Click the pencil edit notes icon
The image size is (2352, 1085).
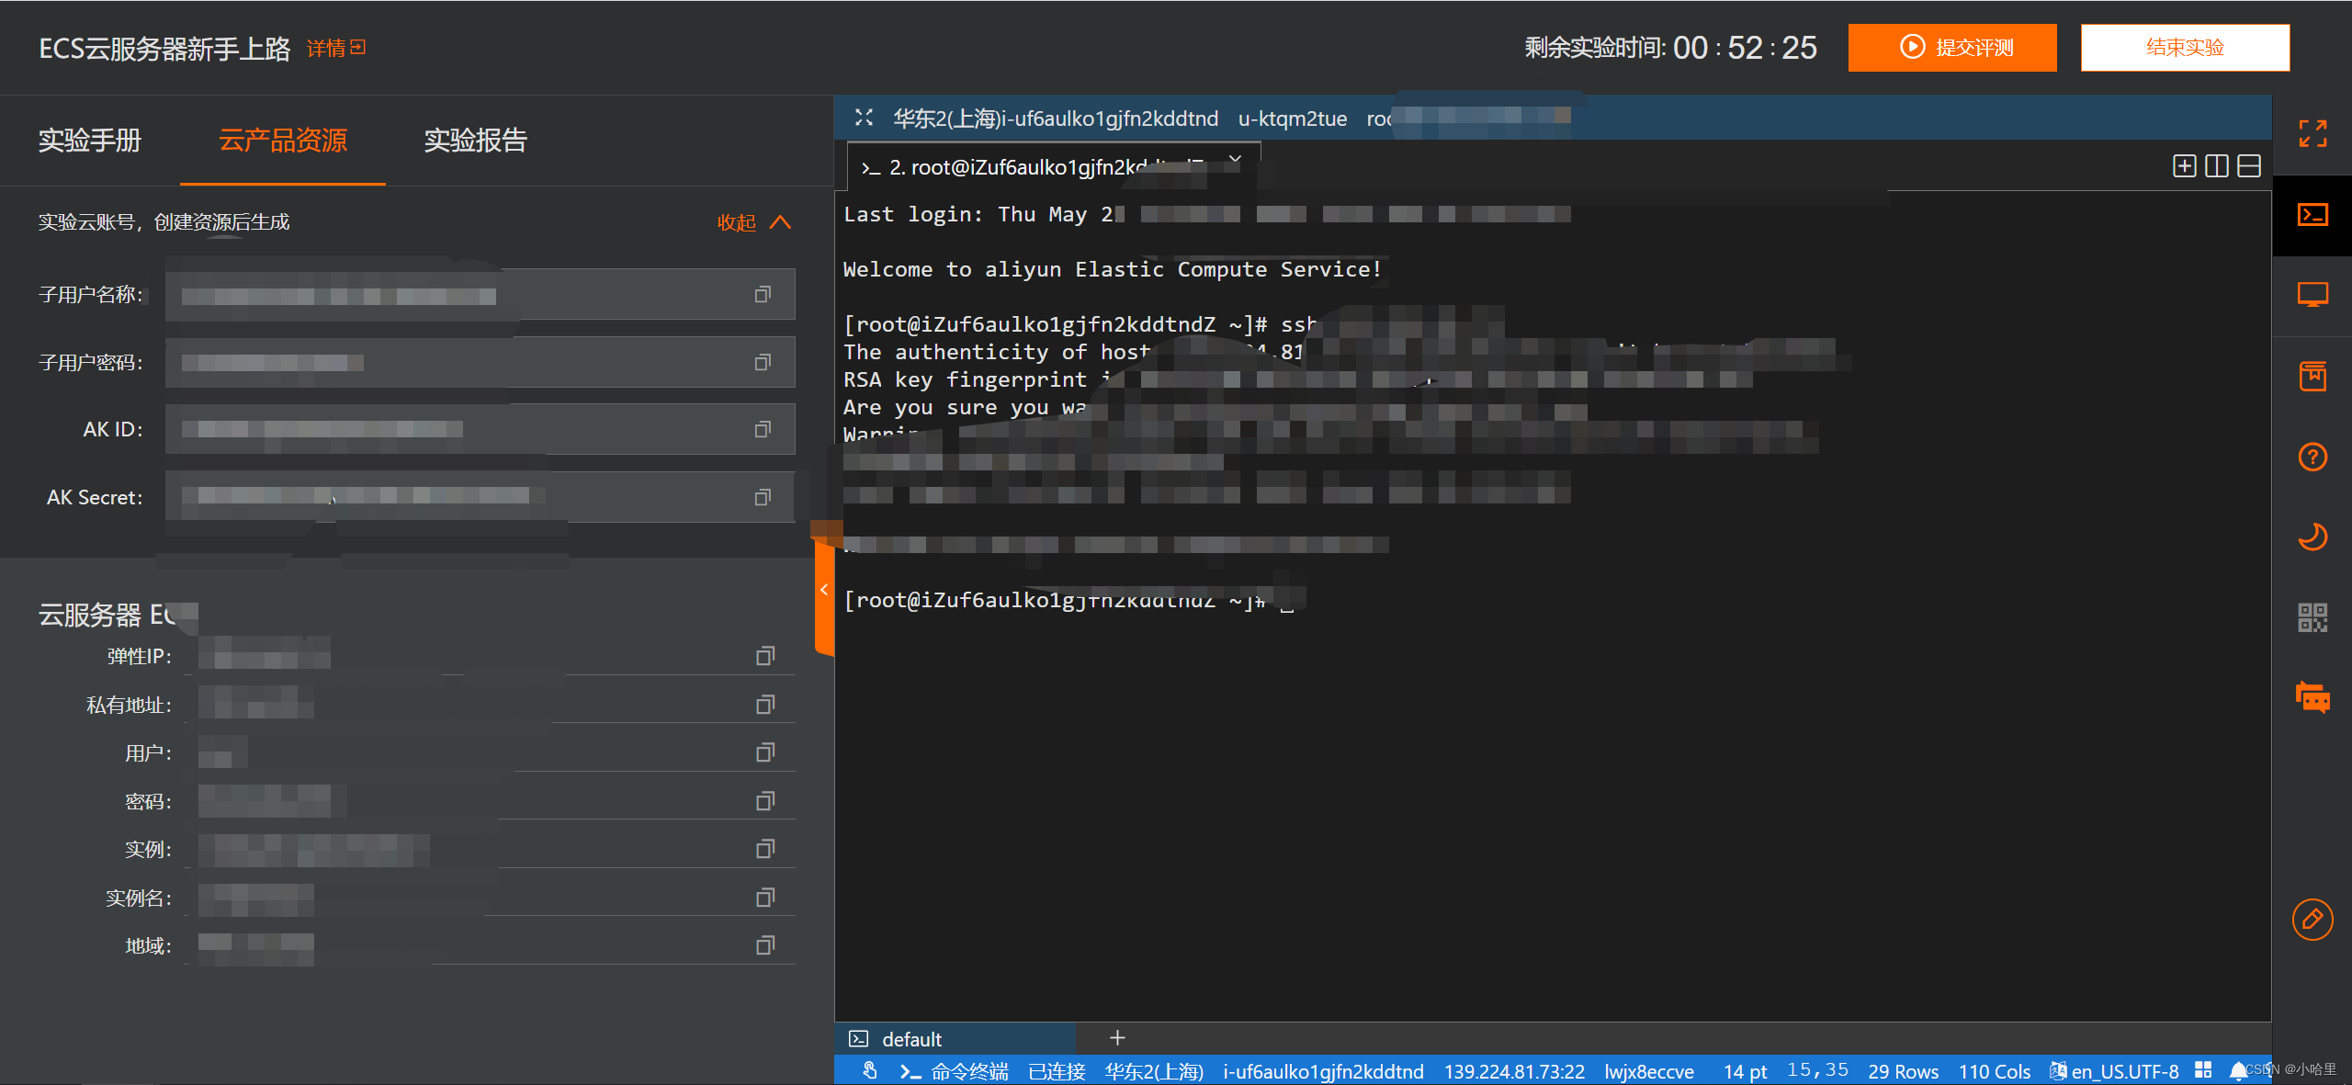(2312, 920)
